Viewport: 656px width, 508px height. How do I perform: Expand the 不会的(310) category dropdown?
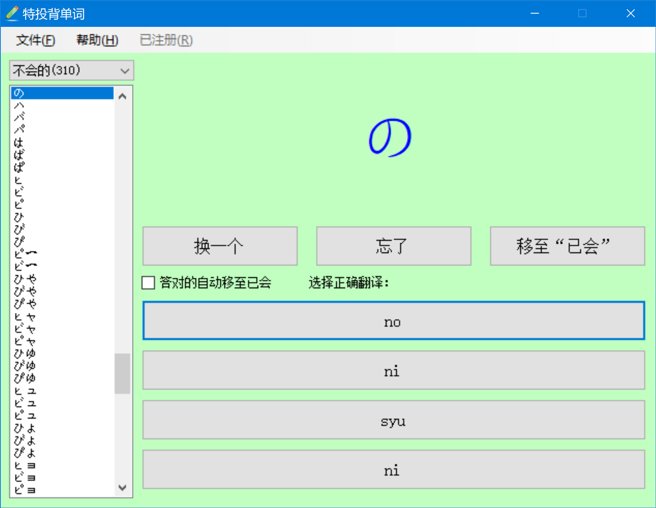coord(72,70)
